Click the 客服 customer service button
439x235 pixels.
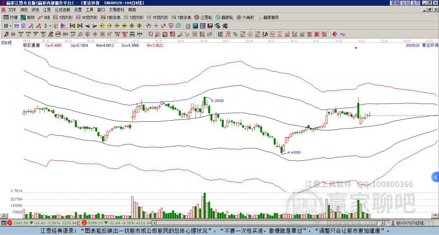(x=395, y=3)
